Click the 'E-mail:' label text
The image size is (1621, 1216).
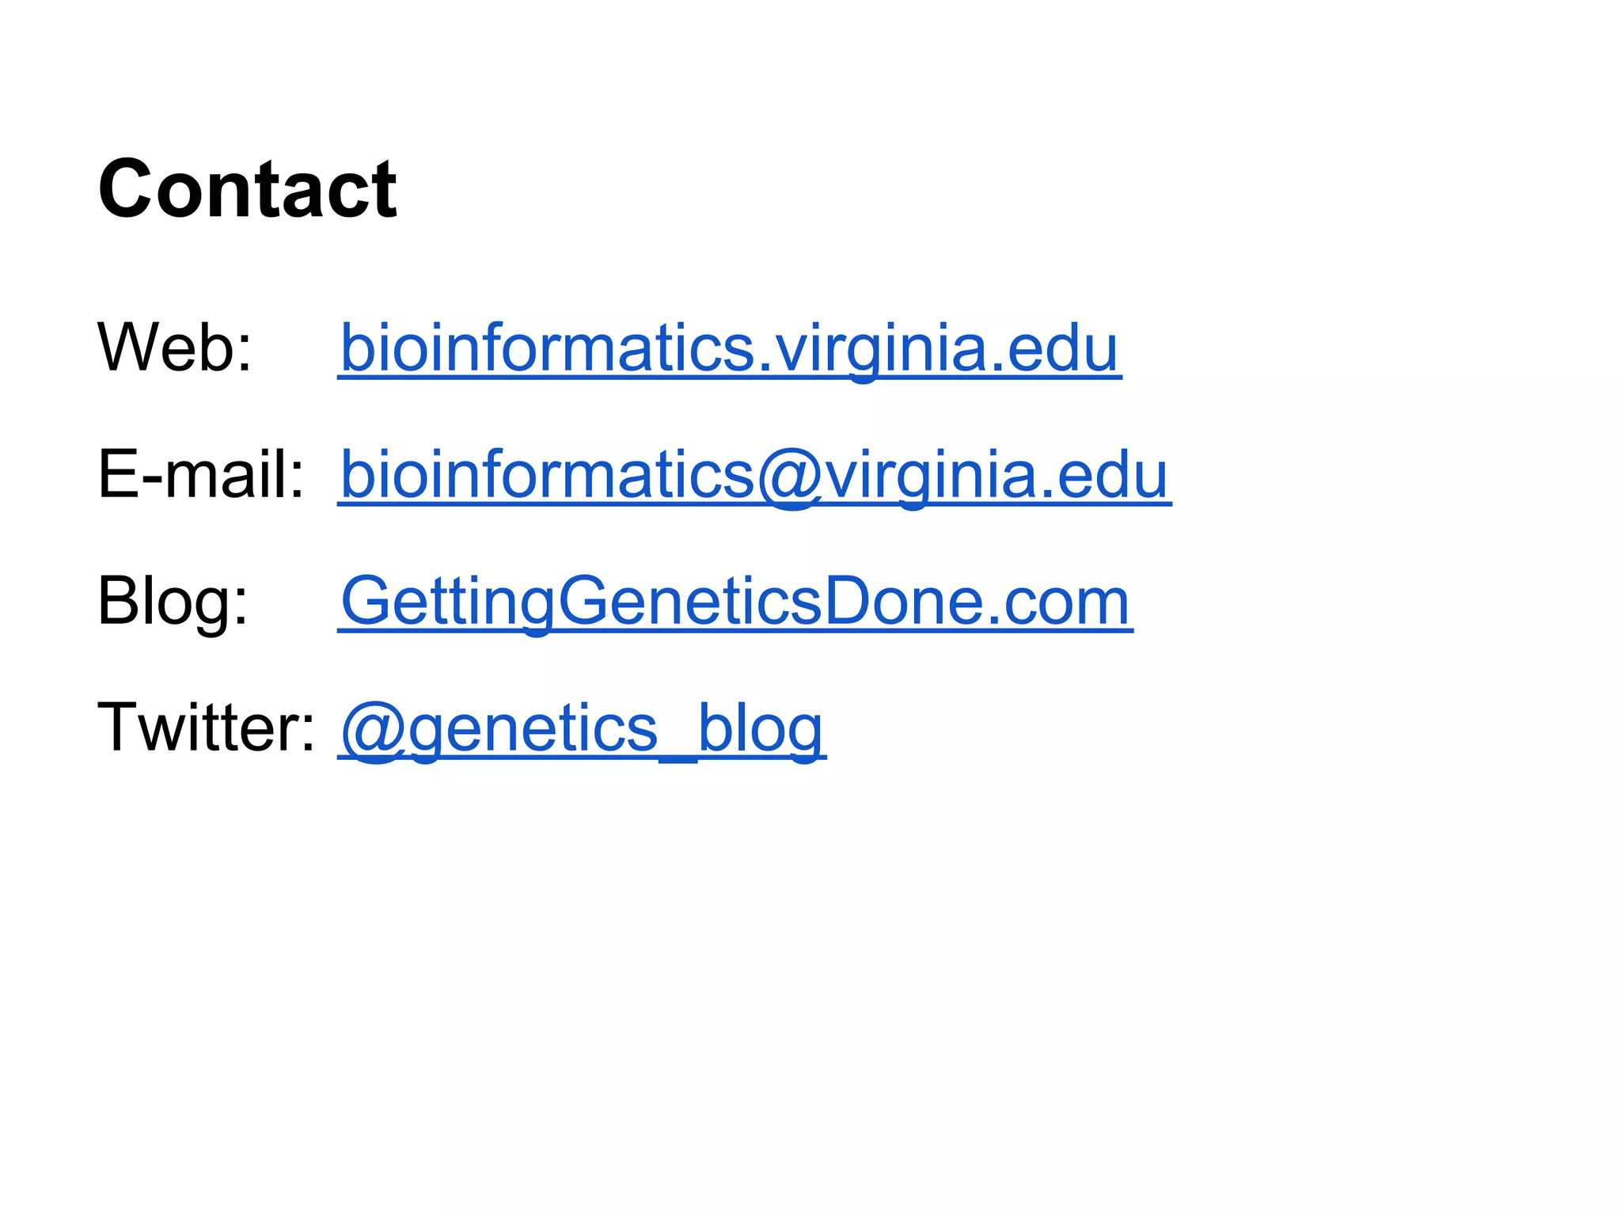pos(200,475)
